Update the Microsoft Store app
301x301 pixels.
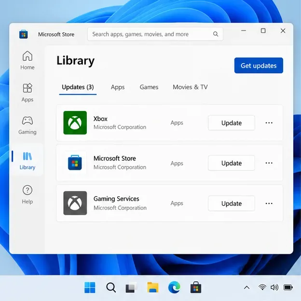[x=232, y=163]
